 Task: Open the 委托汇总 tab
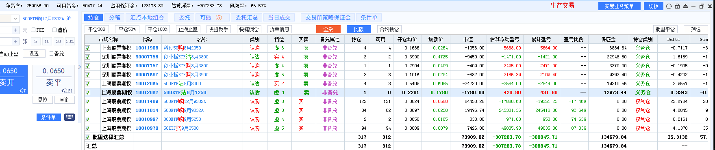click(x=247, y=17)
